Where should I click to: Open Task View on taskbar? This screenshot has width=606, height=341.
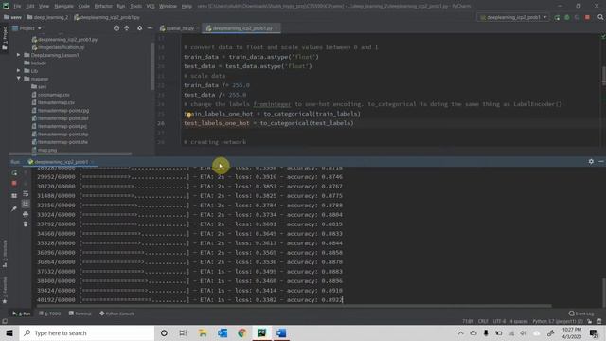click(x=183, y=332)
